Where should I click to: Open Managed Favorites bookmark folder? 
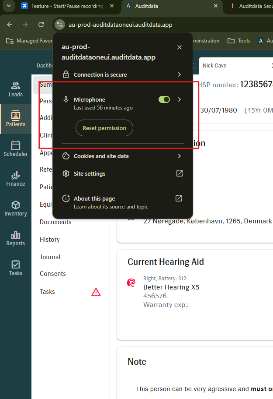(x=29, y=41)
